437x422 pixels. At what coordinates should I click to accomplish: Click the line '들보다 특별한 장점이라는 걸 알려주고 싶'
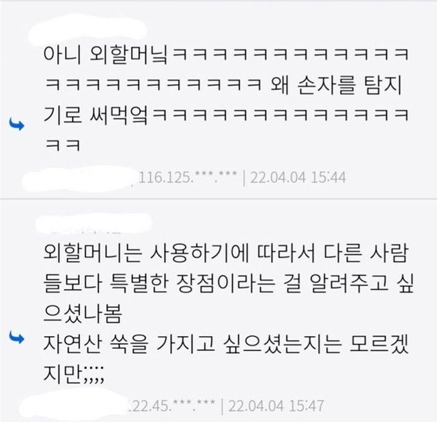[x=229, y=284]
